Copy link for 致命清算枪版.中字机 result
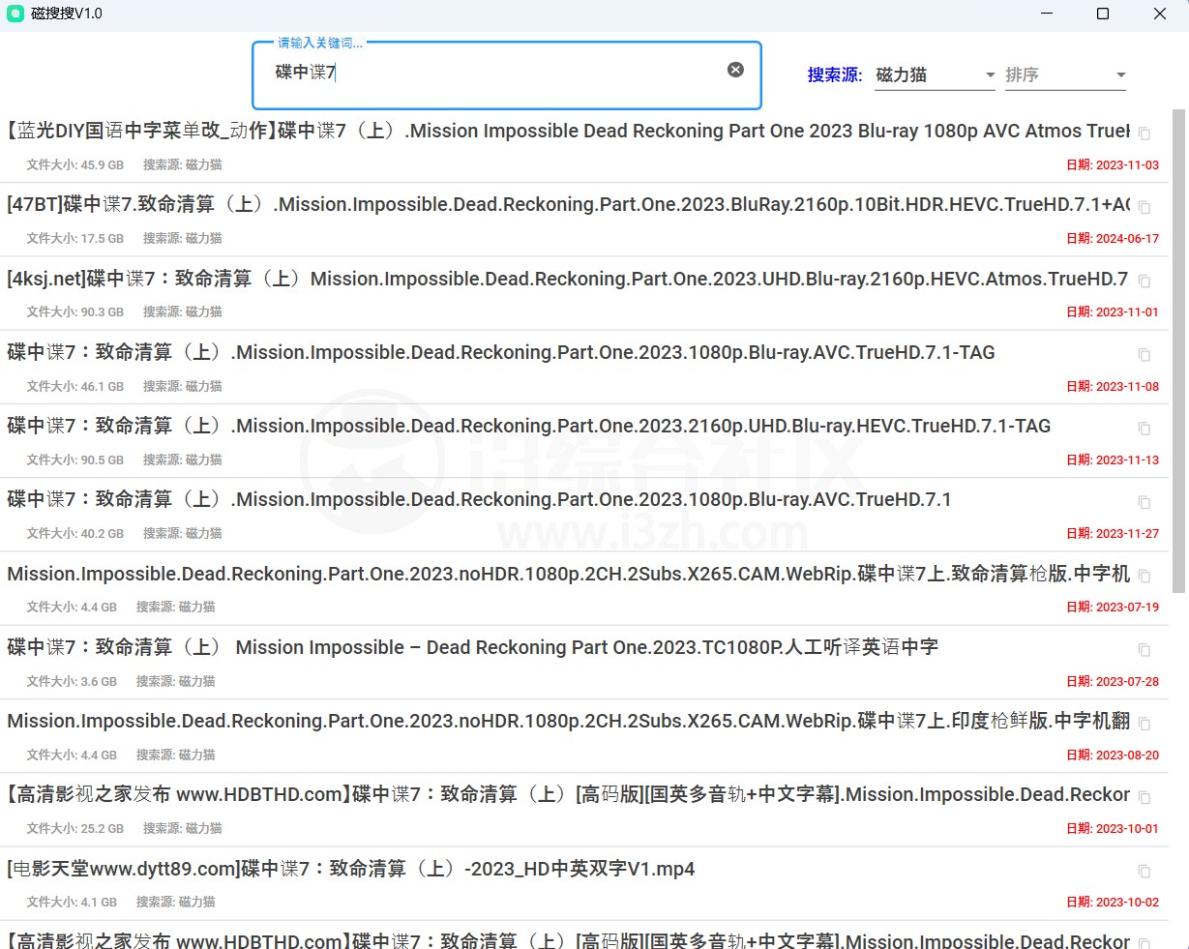 1144,576
